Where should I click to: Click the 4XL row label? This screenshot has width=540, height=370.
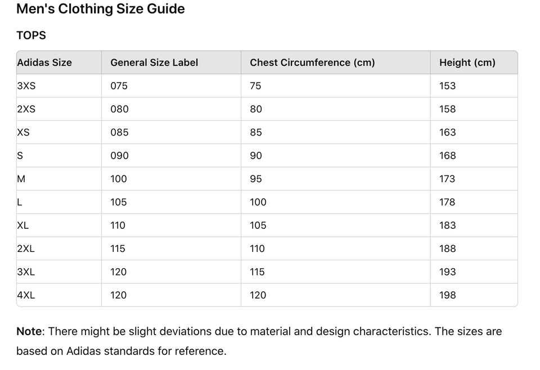26,295
